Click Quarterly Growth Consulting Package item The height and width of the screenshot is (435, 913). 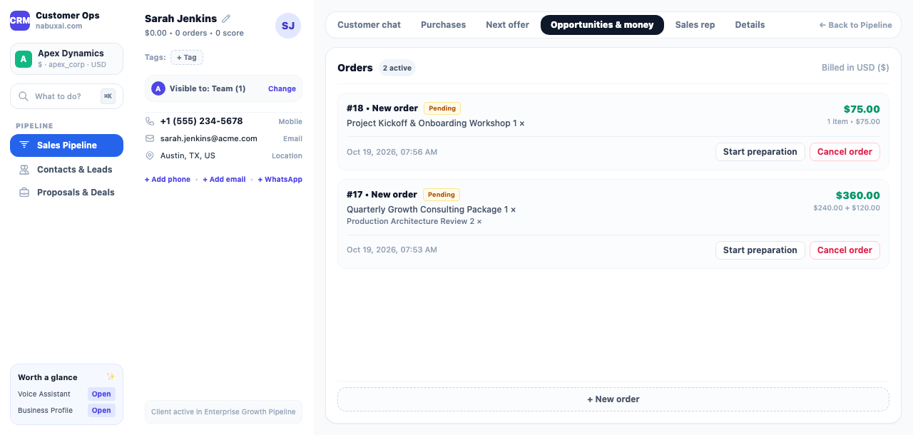pos(432,210)
